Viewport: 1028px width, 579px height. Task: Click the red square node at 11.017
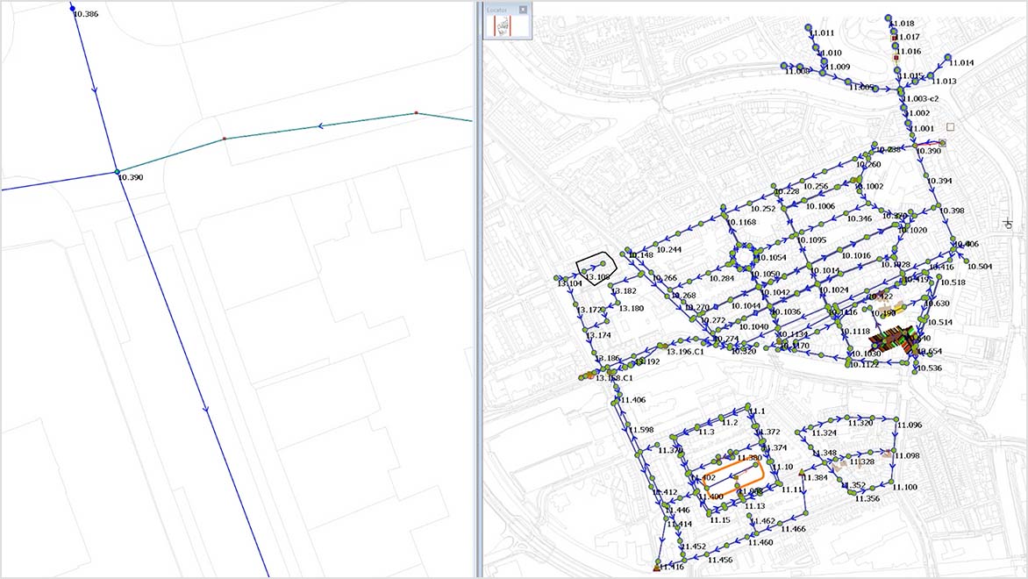coord(894,39)
